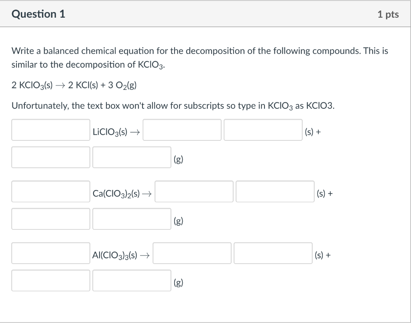This screenshot has height=323, width=411.
Task: Click the coefficient box before Al(ClO3)3(s)
Action: click(x=51, y=253)
